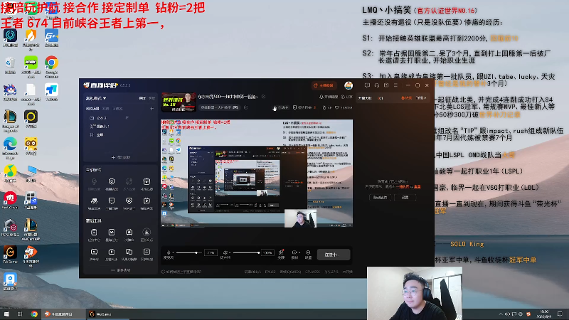Open the camera recording dropdown in bottom bar
569x320 pixels.
click(295, 254)
